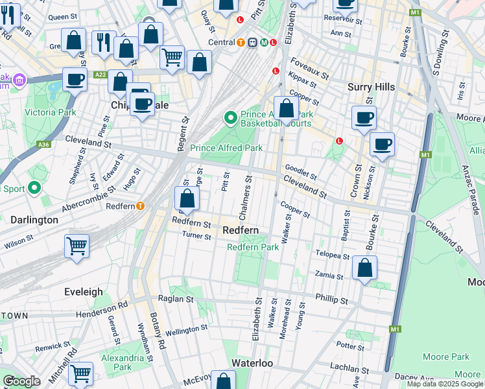The height and width of the screenshot is (389, 485).
Task: Click the Baptist St label
Action: [x=346, y=226]
